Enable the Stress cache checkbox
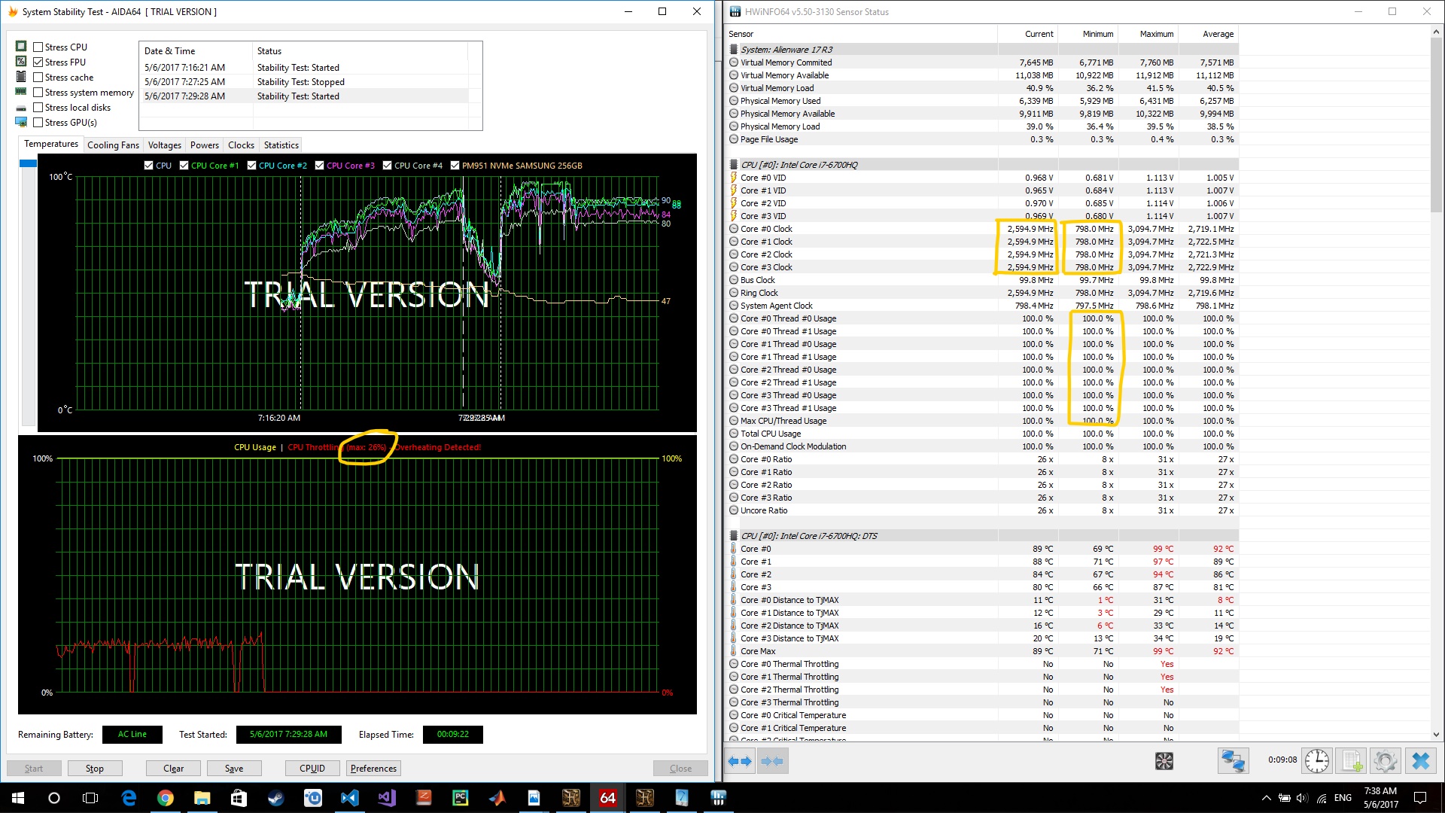Screen dimensions: 1445x813 click(38, 78)
